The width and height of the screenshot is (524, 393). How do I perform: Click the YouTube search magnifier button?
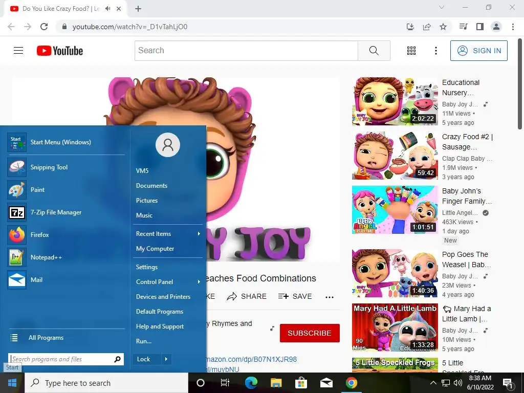(374, 51)
